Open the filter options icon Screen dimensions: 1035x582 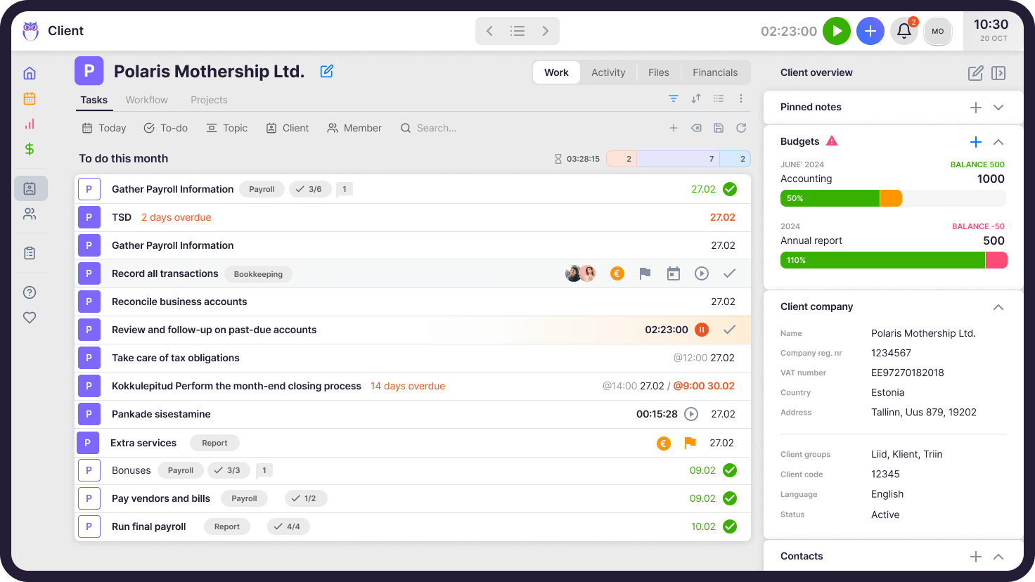[x=673, y=98]
